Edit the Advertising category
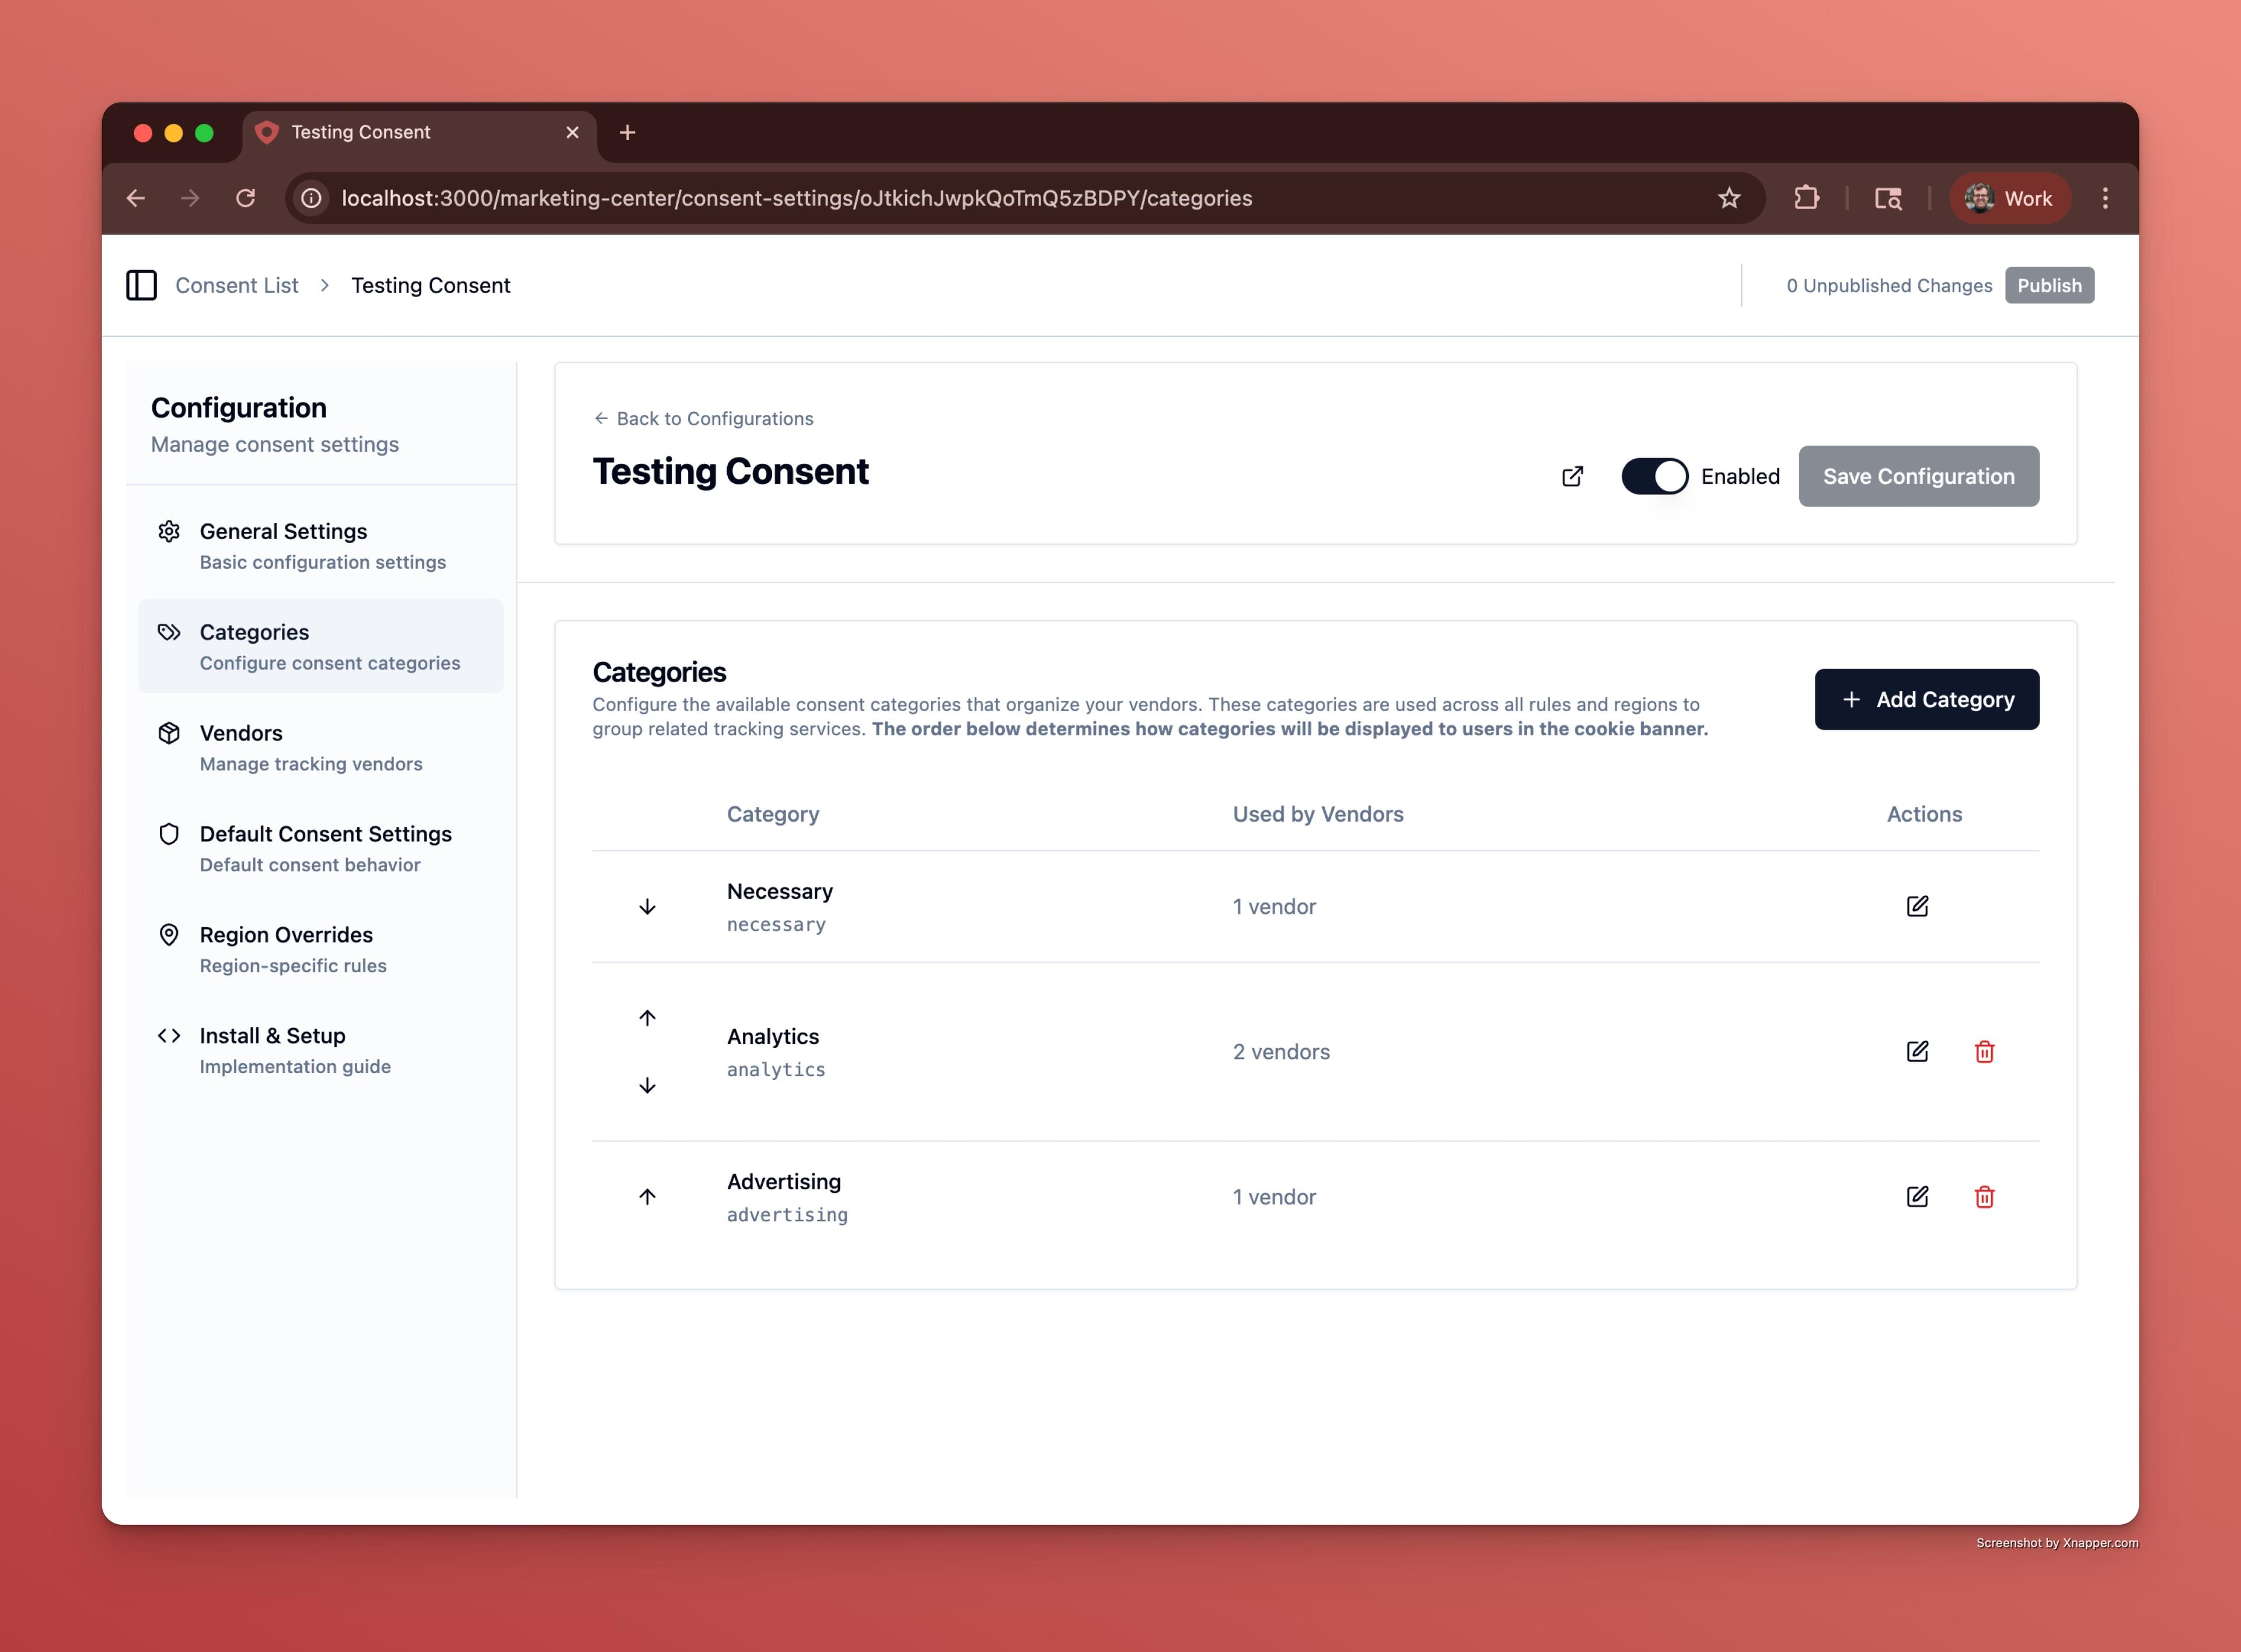 (x=1917, y=1196)
